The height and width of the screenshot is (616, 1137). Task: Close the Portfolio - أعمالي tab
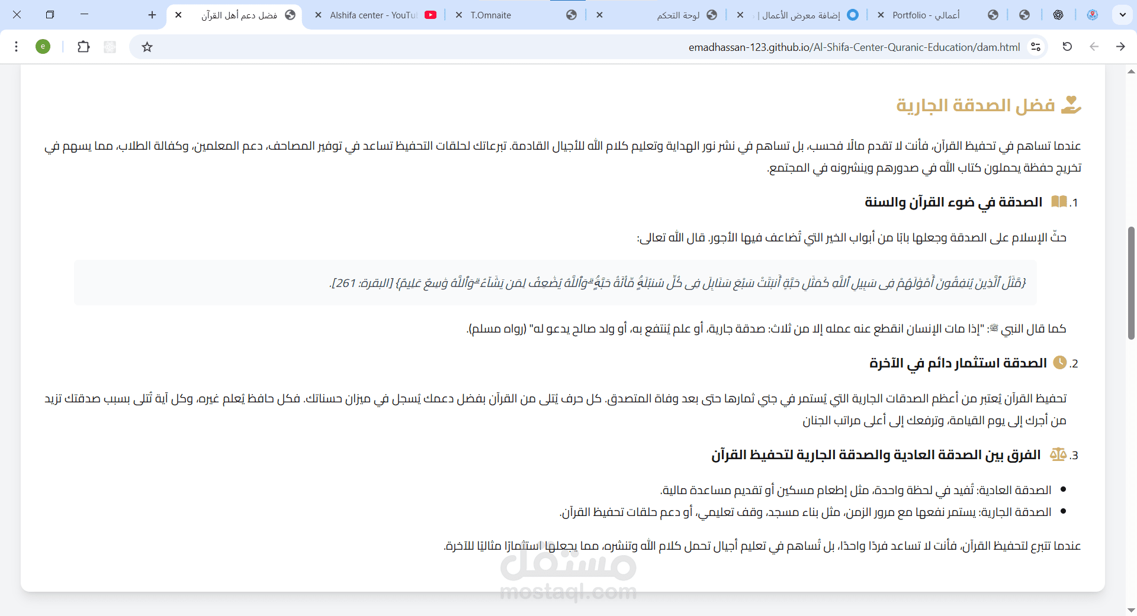pyautogui.click(x=881, y=15)
